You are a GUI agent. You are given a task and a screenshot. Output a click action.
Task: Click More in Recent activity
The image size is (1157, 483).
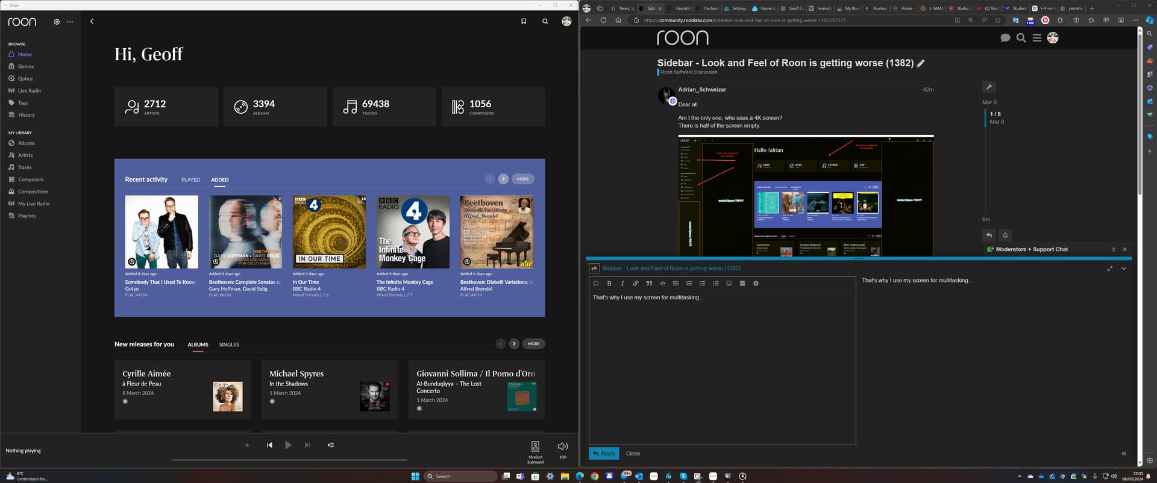coord(523,179)
